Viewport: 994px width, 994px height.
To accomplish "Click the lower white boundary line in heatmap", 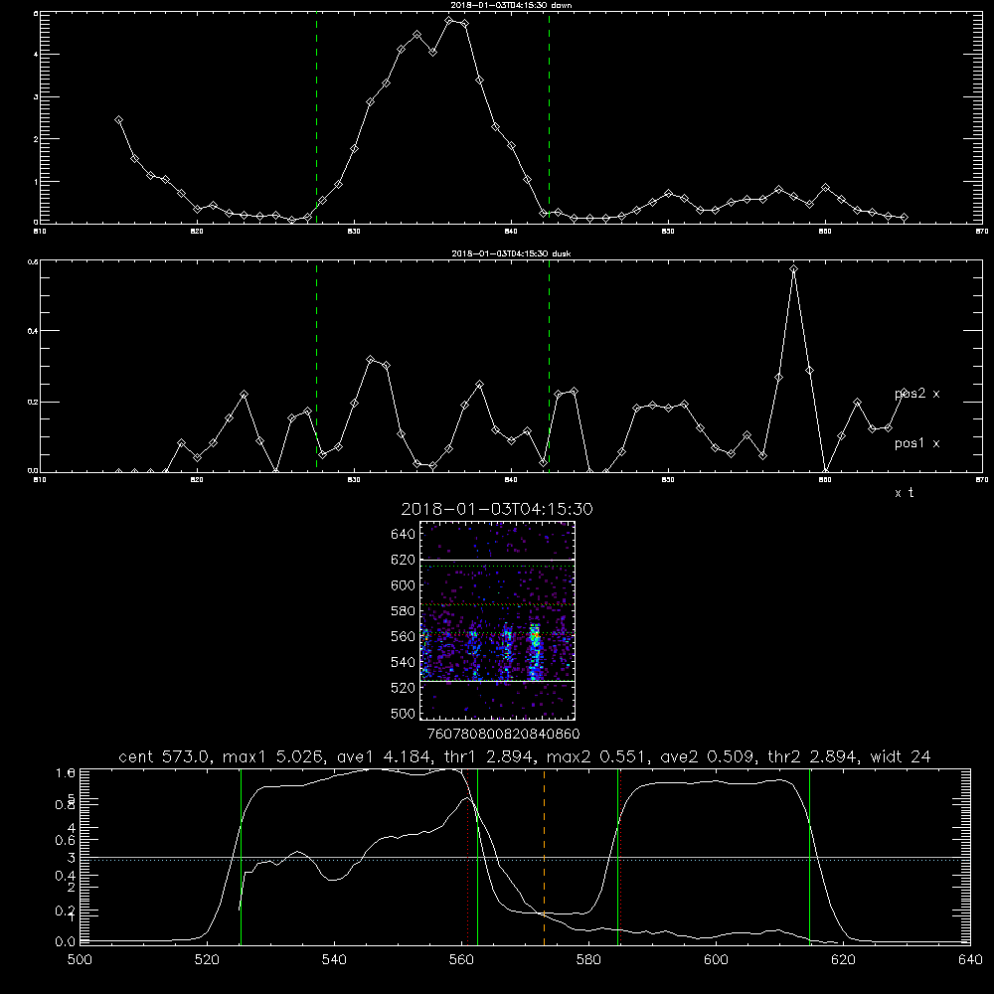I will pyautogui.click(x=497, y=682).
